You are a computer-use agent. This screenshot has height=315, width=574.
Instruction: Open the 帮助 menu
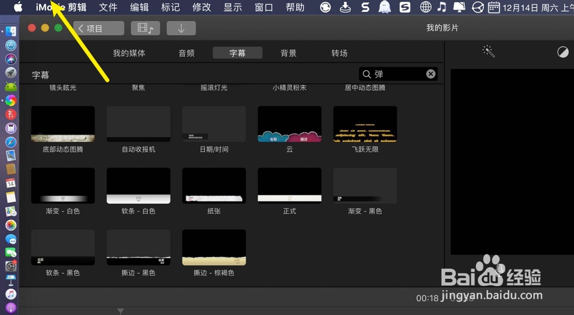pyautogui.click(x=294, y=7)
